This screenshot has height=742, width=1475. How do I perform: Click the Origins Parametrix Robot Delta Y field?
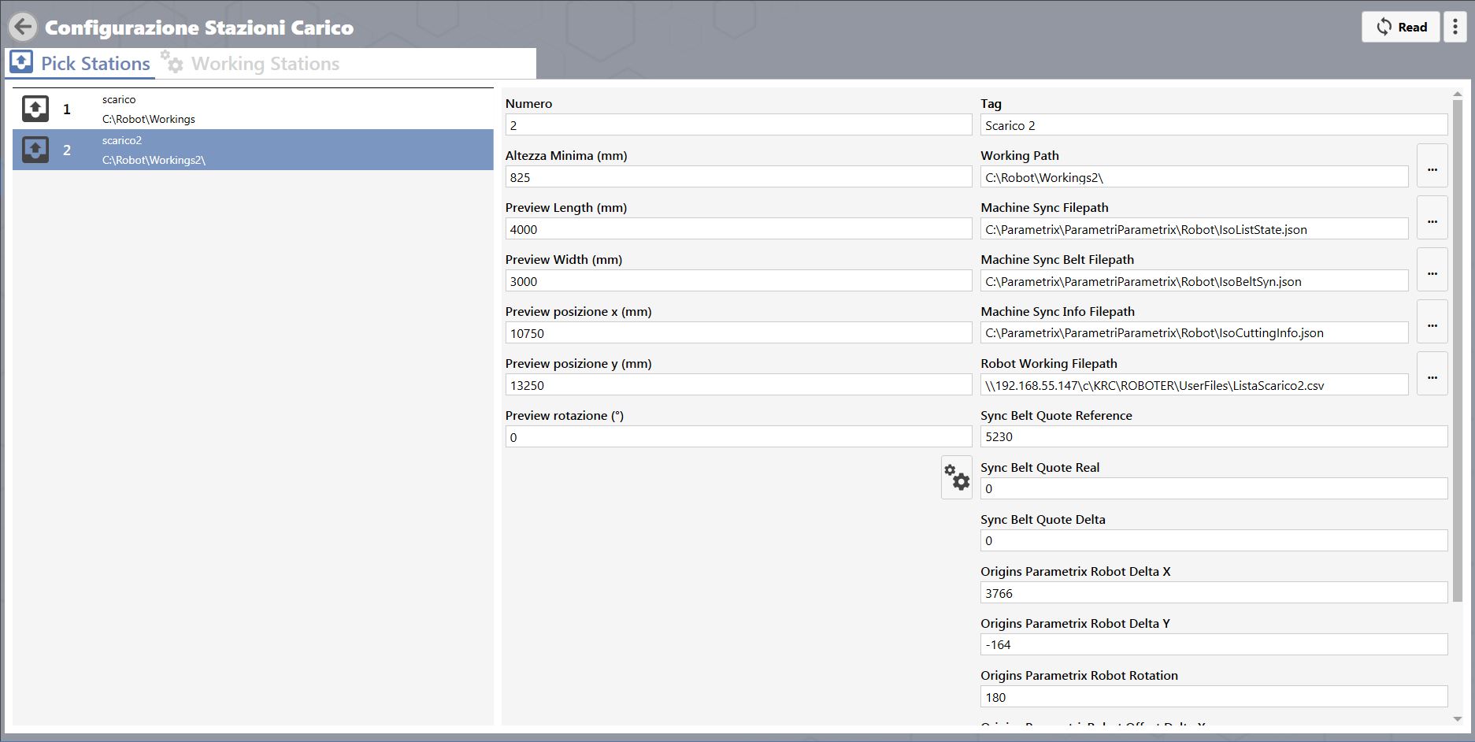click(1214, 644)
